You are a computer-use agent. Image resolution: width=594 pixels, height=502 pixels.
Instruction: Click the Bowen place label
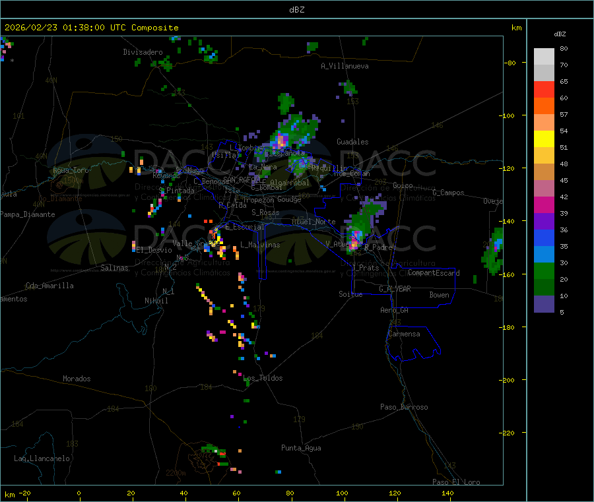click(x=440, y=295)
